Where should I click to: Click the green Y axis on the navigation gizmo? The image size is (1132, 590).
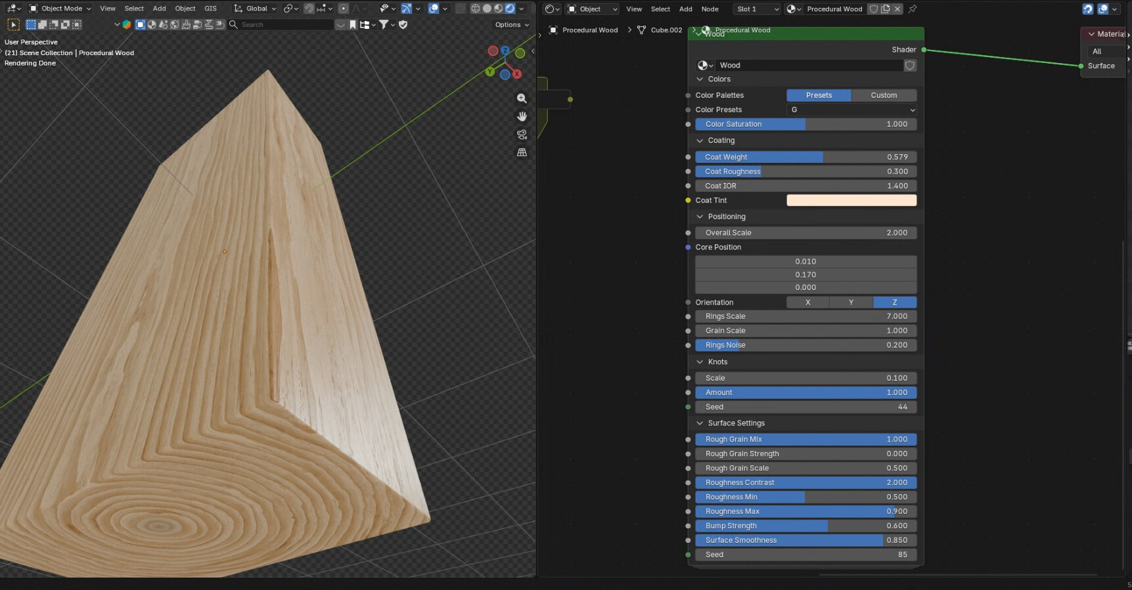pos(490,72)
